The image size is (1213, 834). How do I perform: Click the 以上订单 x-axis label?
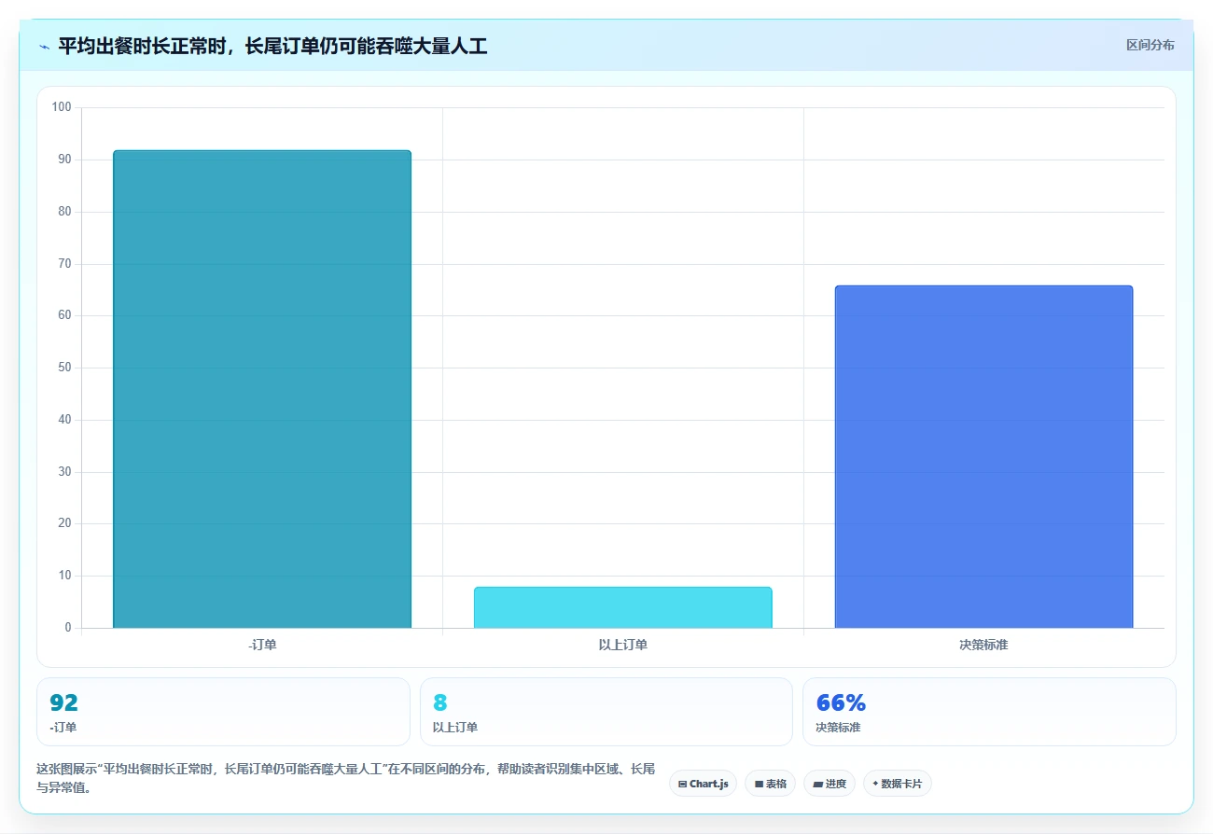tap(622, 645)
